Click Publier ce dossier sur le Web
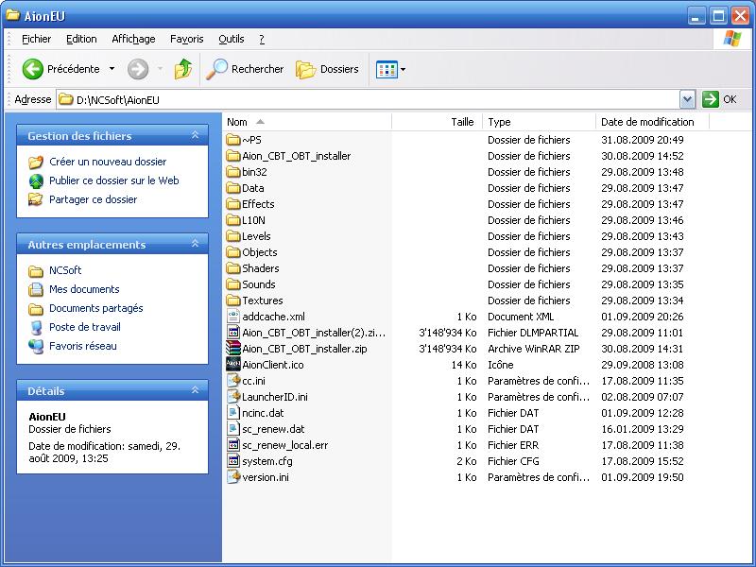The width and height of the screenshot is (756, 567). [113, 180]
